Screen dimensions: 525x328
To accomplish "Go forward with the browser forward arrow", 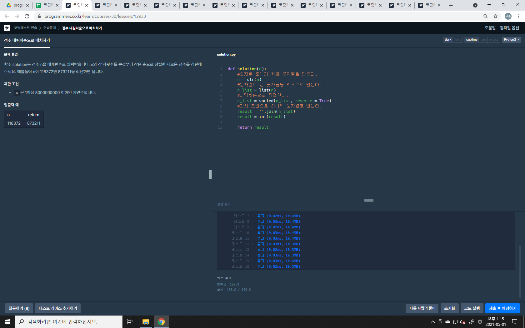I will point(17,16).
